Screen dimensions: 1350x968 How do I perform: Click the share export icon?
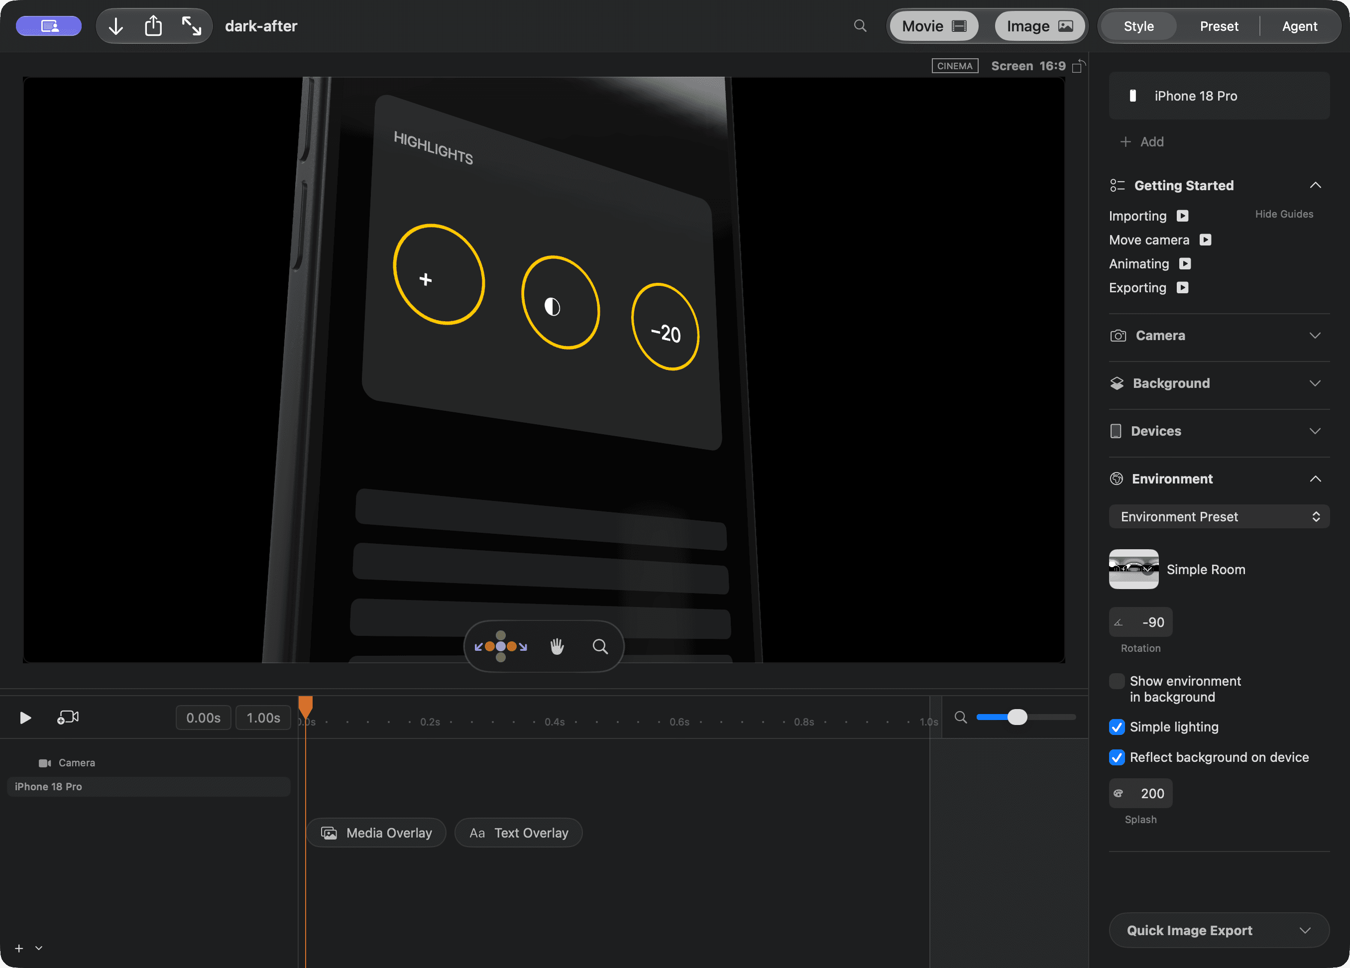click(x=154, y=26)
